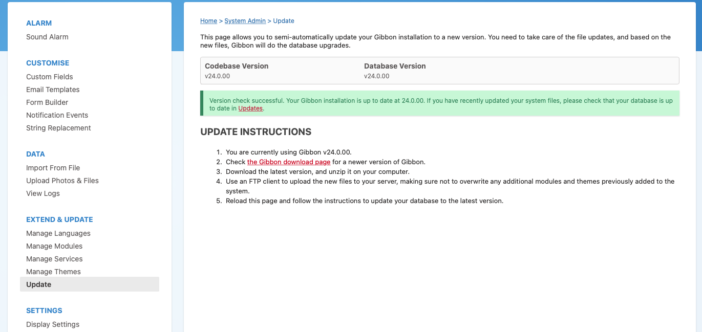Click the UPDATE INSTRUCTIONS heading
Viewport: 702px width, 332px height.
(256, 132)
